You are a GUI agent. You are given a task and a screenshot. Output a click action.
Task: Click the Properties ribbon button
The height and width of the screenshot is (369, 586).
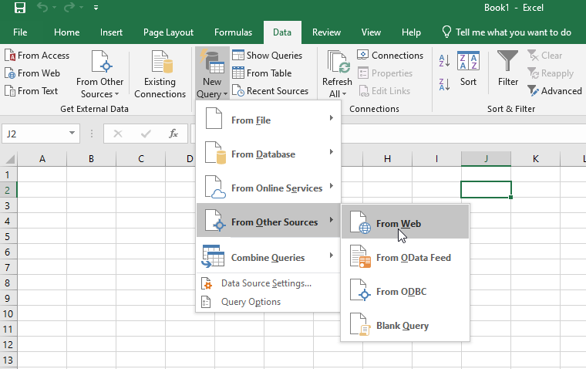pos(385,73)
